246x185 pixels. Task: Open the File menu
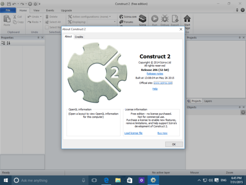[8, 10]
